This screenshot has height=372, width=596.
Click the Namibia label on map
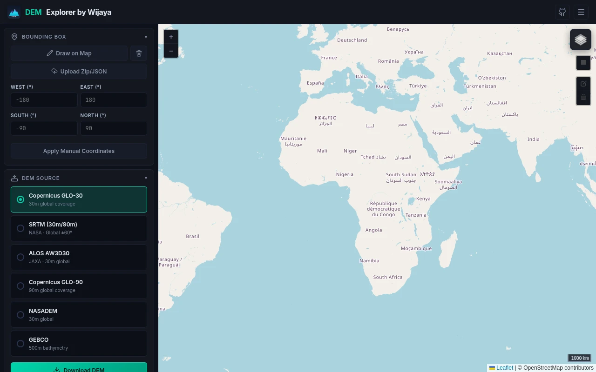369,261
